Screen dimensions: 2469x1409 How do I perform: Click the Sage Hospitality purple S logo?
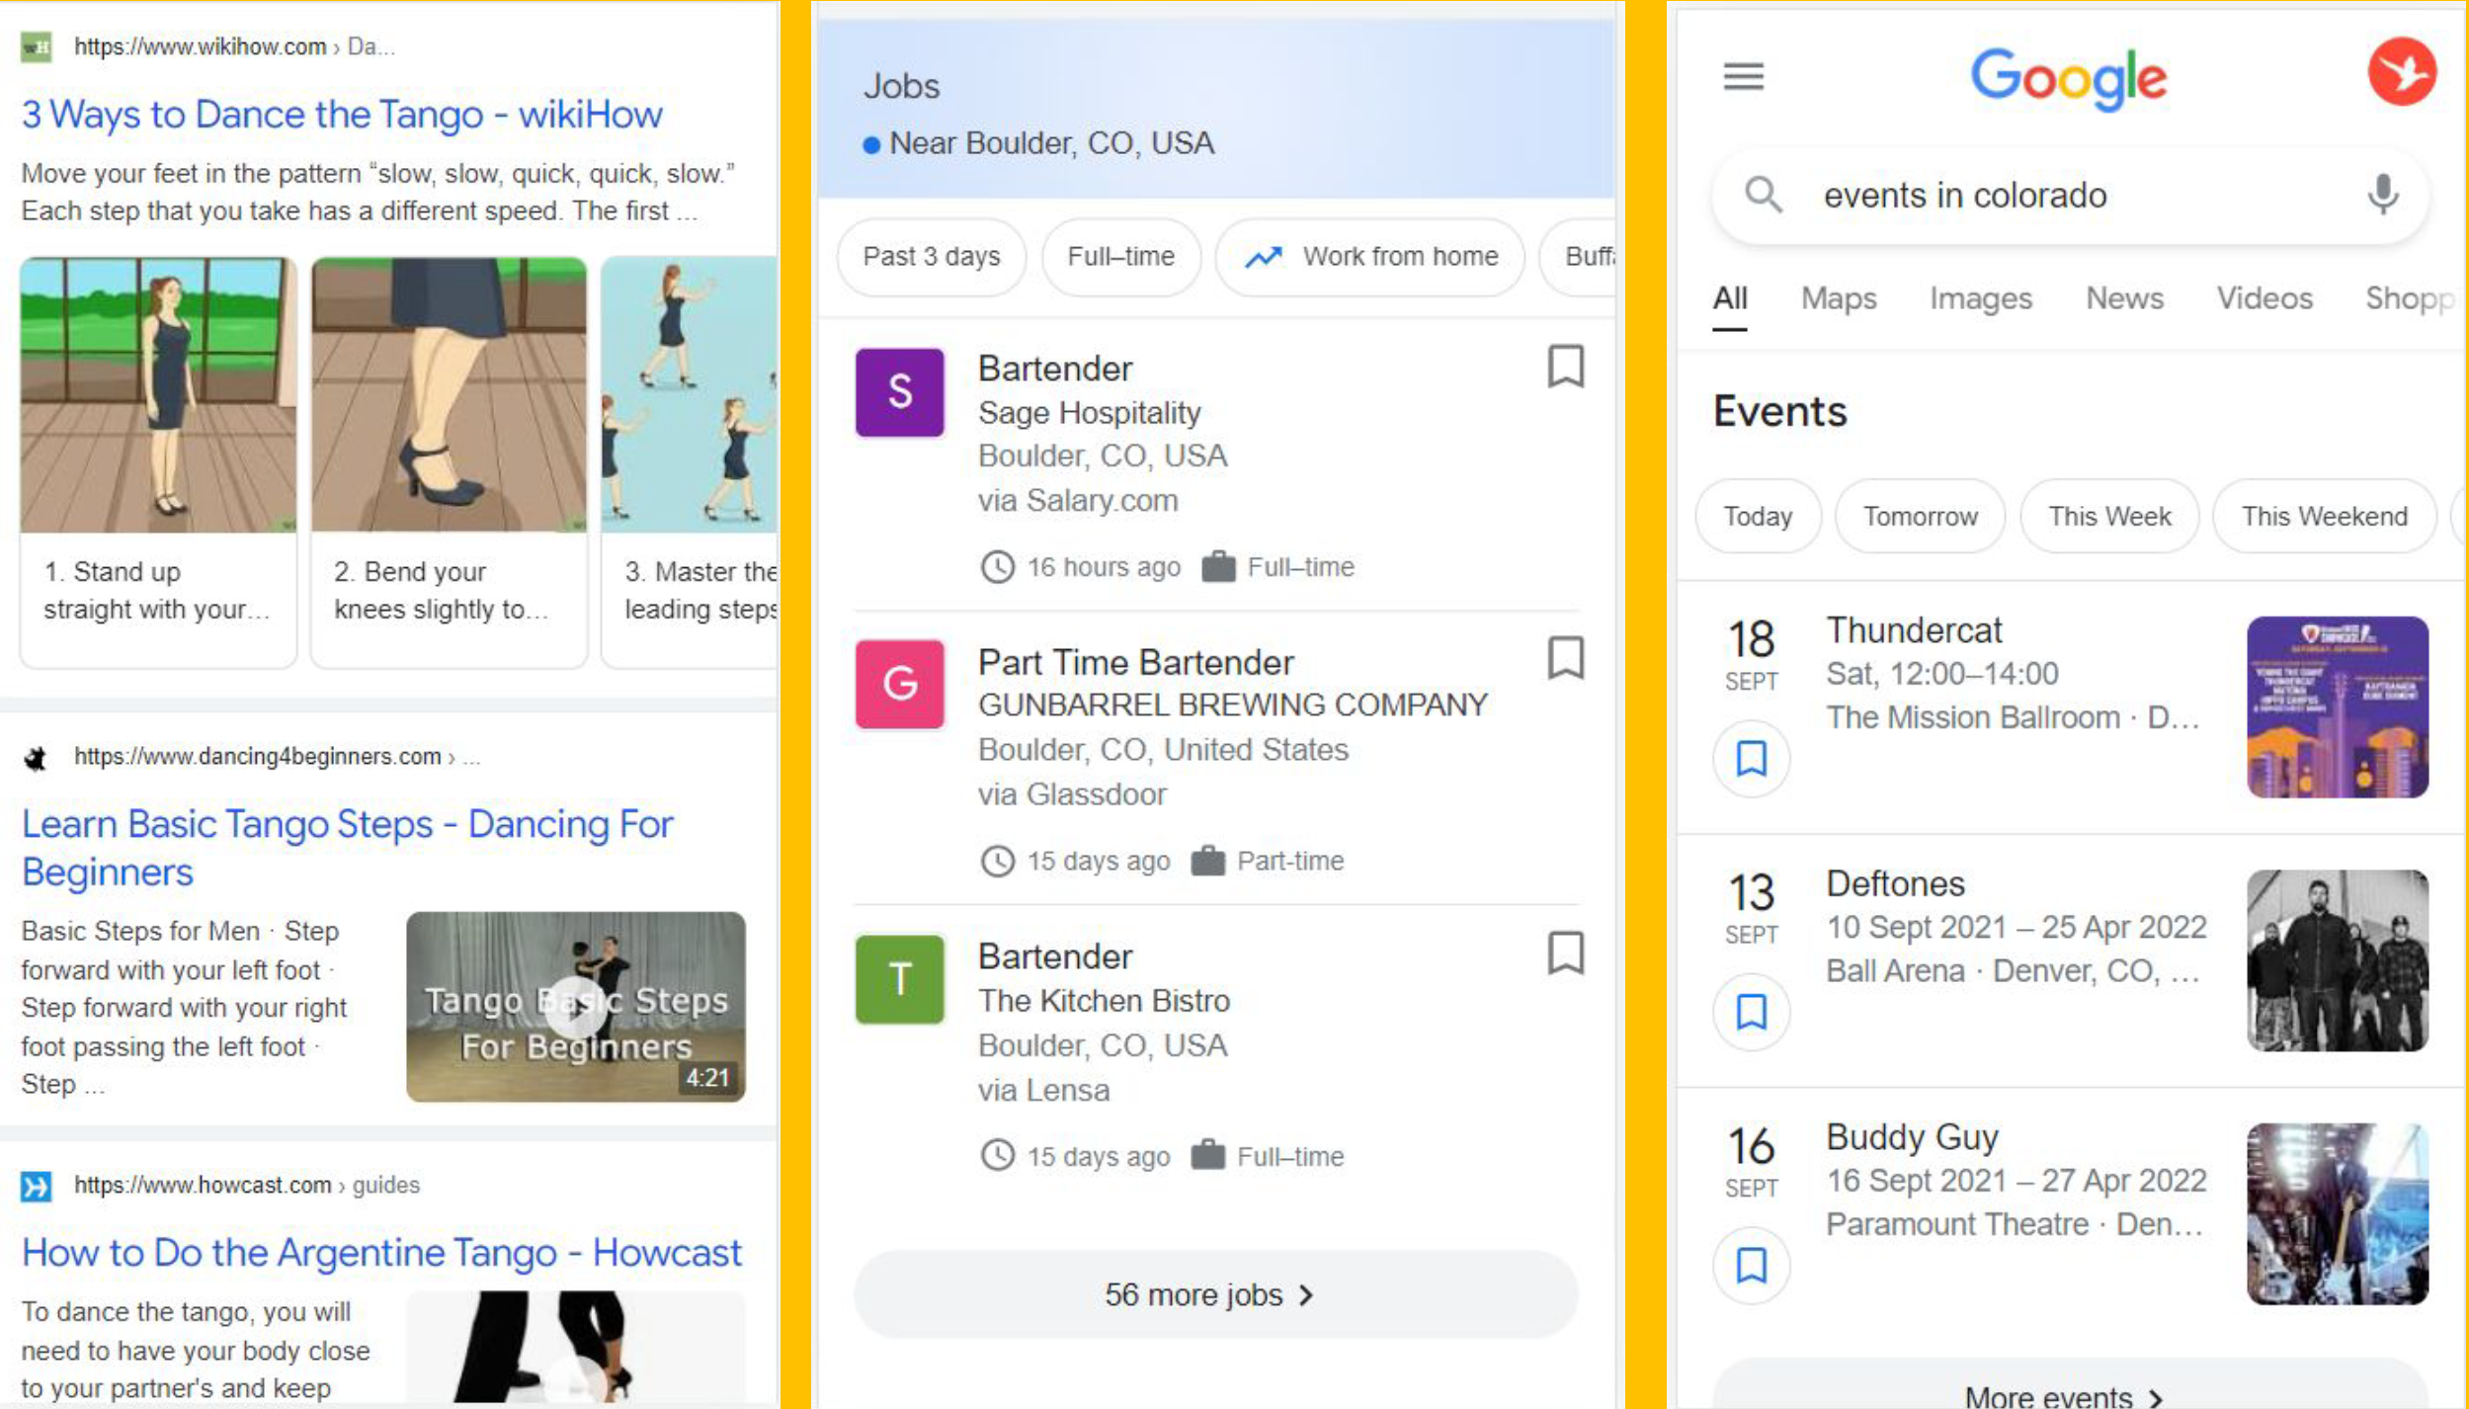coord(899,392)
